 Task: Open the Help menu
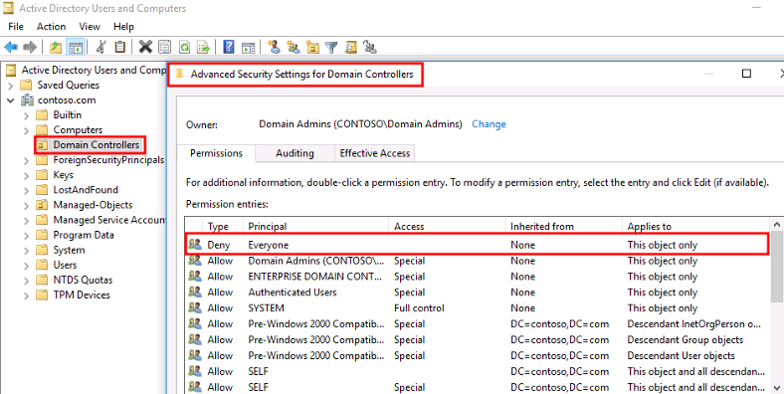(x=123, y=27)
